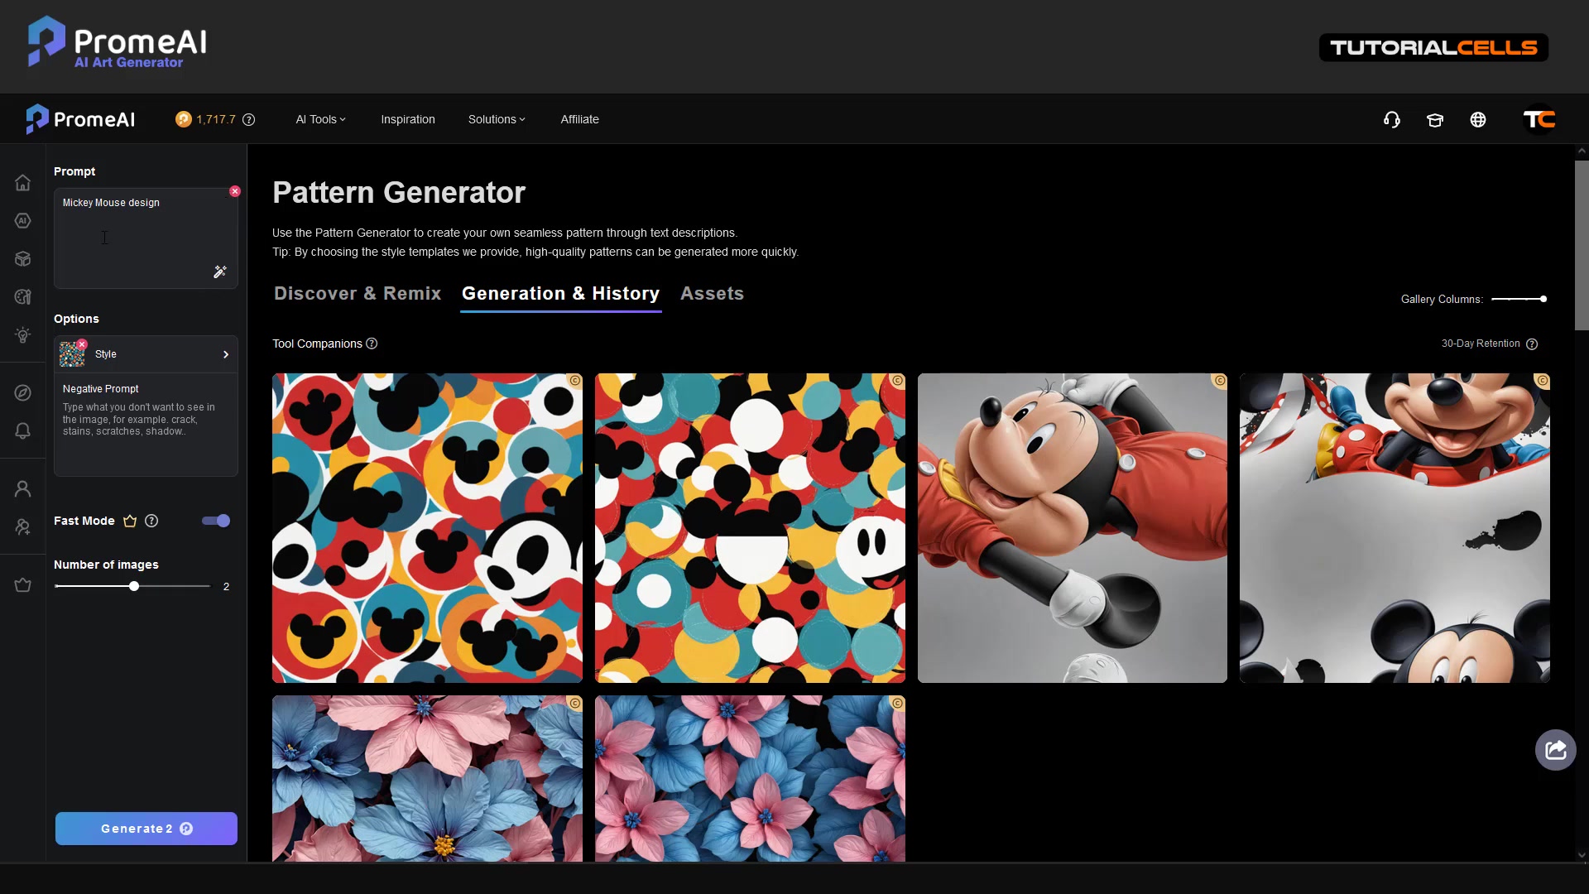Viewport: 1589px width, 894px height.
Task: Click the orange credits coin icon
Action: coord(184,119)
